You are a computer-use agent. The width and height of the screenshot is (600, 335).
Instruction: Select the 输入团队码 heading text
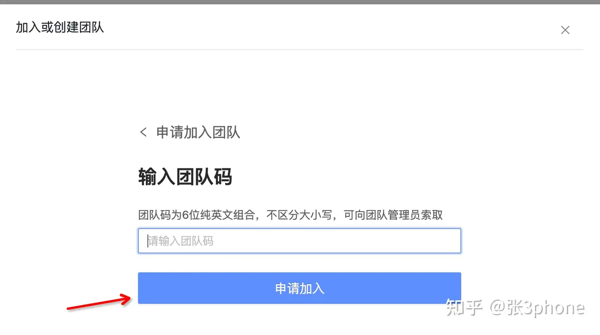[185, 177]
